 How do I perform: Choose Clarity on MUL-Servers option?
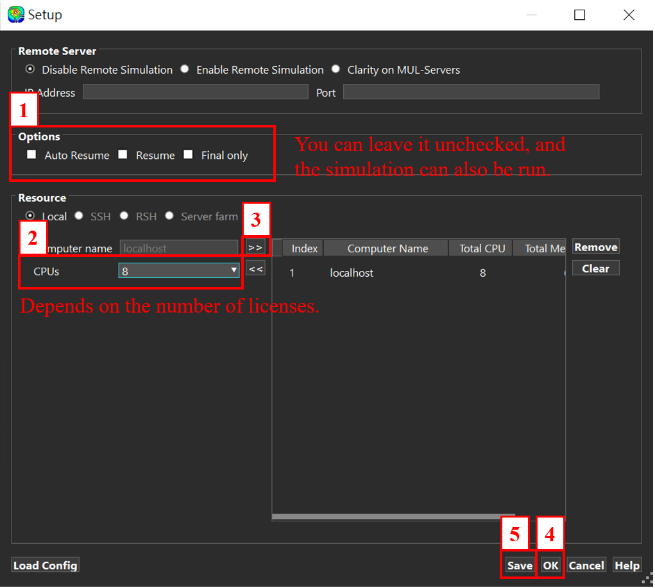click(336, 69)
